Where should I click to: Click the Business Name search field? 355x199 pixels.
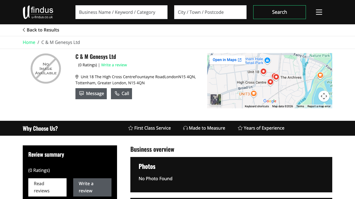click(x=121, y=12)
